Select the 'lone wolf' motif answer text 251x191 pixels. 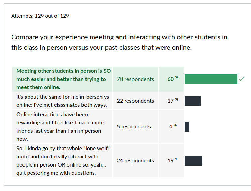(63, 161)
